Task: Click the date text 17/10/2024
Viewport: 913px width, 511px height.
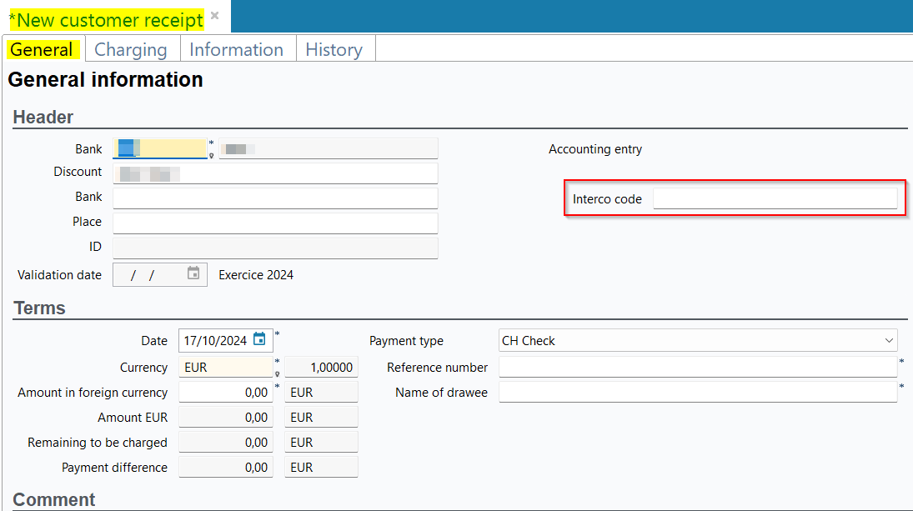Action: (x=215, y=340)
